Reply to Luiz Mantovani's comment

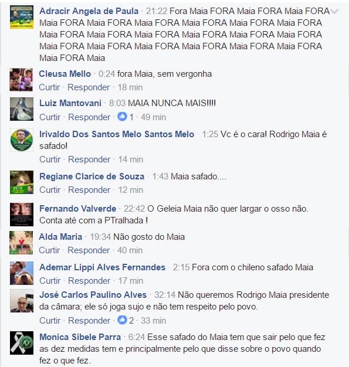click(x=89, y=117)
